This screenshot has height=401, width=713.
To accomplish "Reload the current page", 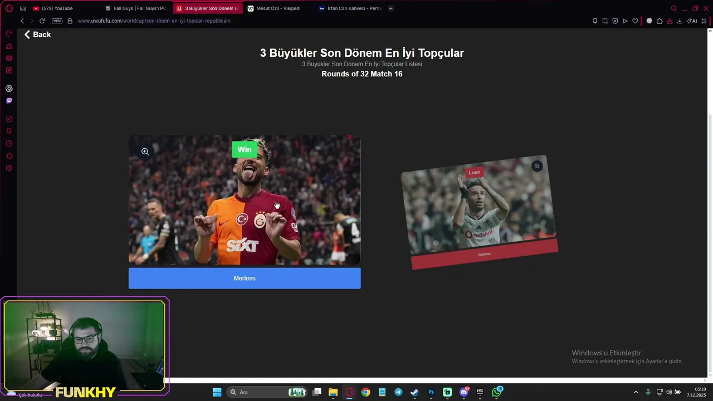I will pyautogui.click(x=42, y=21).
